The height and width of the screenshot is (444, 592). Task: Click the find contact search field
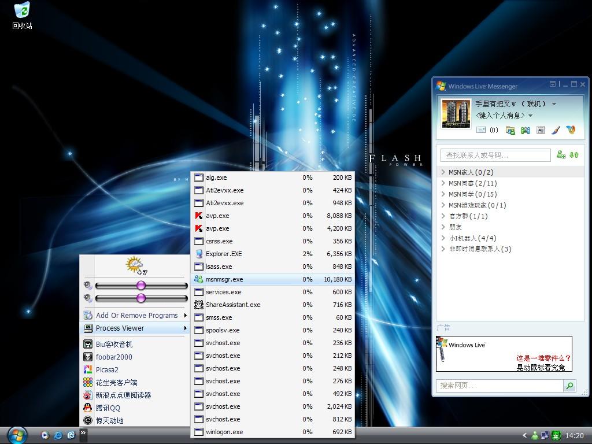click(495, 155)
